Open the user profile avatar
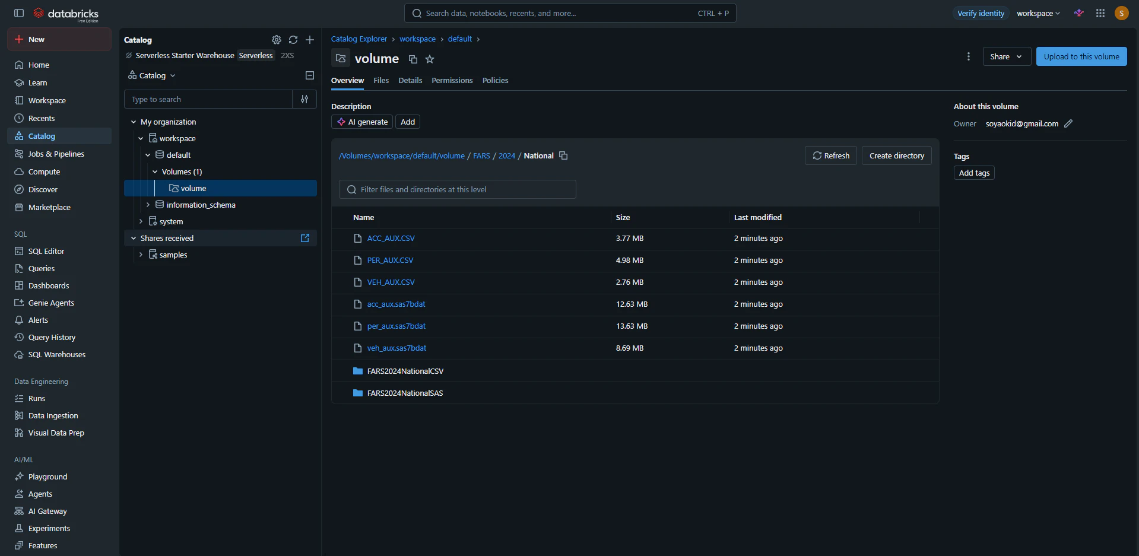This screenshot has width=1139, height=556. pos(1121,13)
